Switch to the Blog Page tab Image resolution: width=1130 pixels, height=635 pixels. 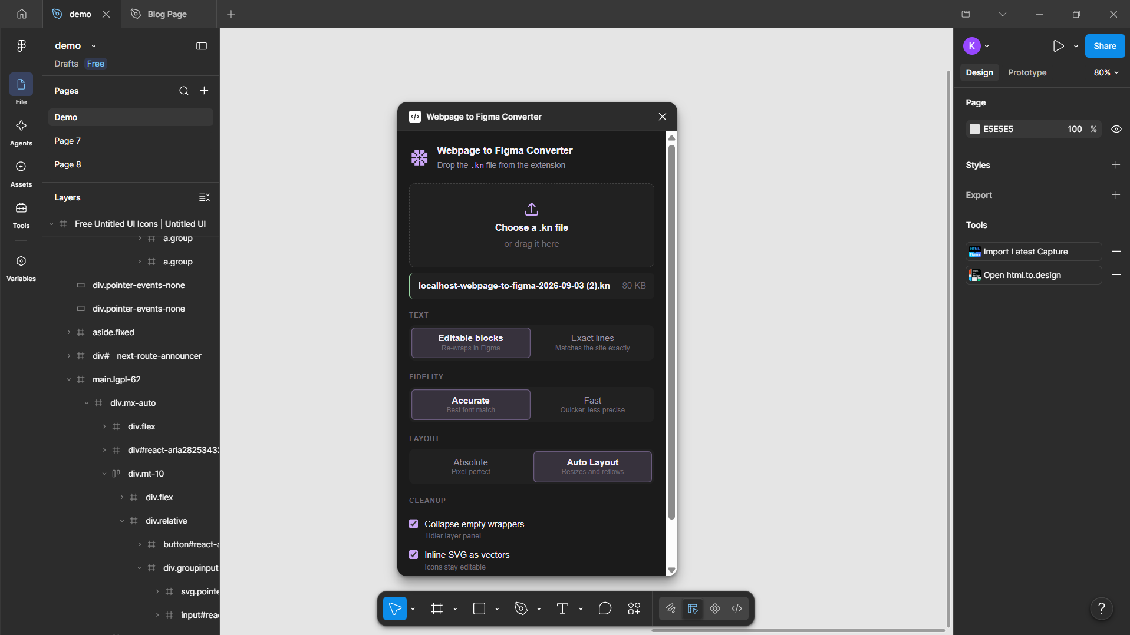168,14
